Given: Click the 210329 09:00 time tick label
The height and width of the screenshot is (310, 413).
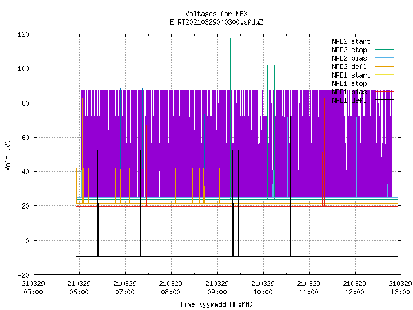Looking at the screenshot, I should (x=217, y=288).
